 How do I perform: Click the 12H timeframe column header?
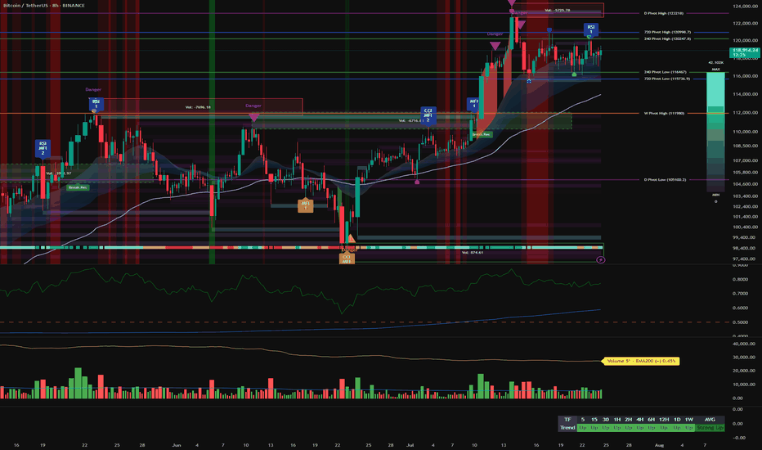[664, 420]
